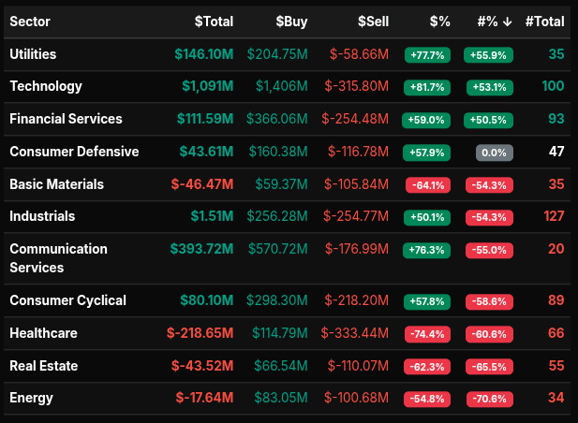Click the #Total column header
Image resolution: width=578 pixels, height=423 pixels.
[x=544, y=21]
